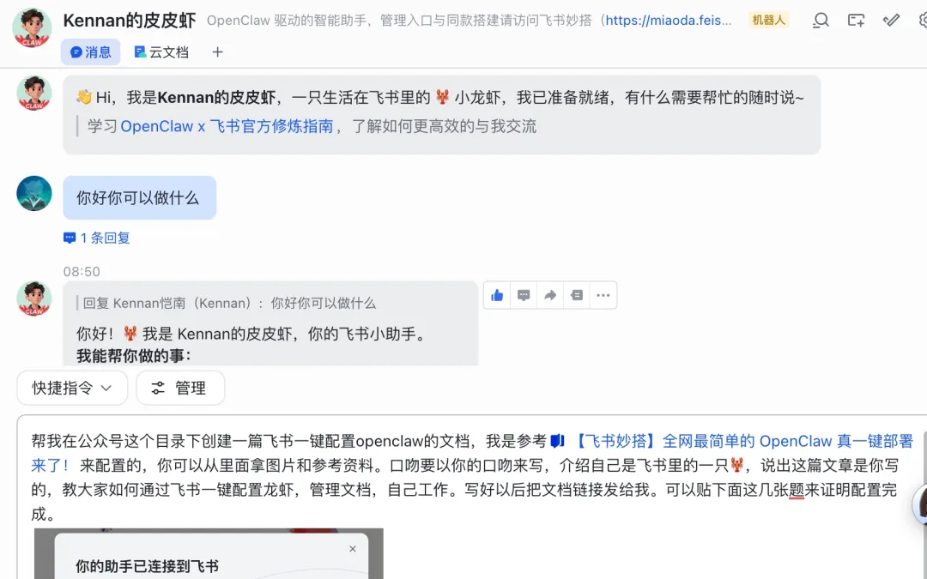Expand the 1 条回复 thread
The image size is (927, 579).
[x=96, y=238]
